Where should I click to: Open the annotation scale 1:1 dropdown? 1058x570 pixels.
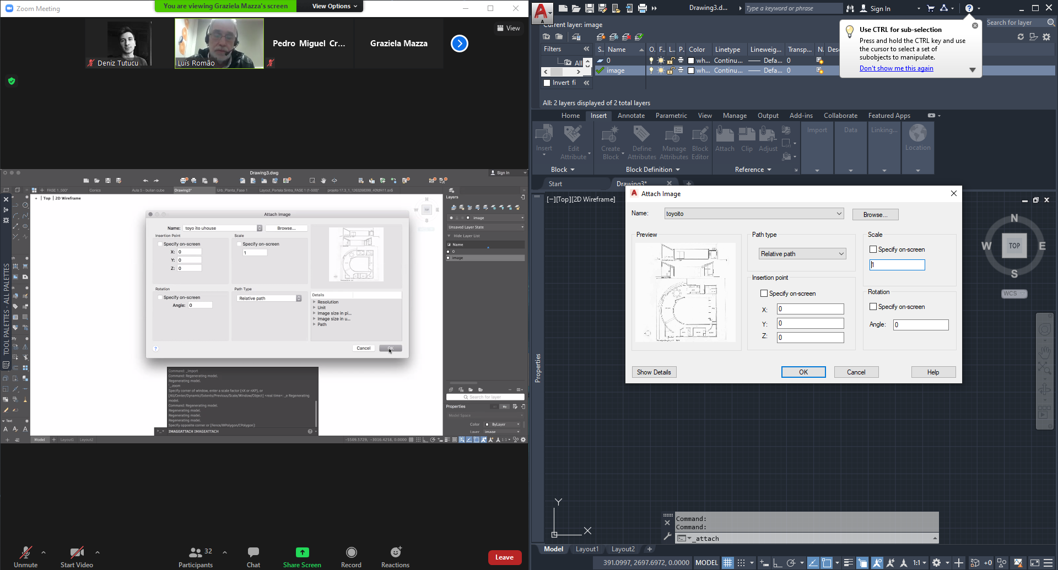coord(920,563)
